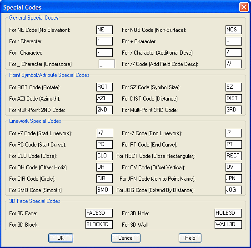Screen dimensions: 251x248
Task: Click the +7 Start Linework field
Action: click(x=105, y=133)
